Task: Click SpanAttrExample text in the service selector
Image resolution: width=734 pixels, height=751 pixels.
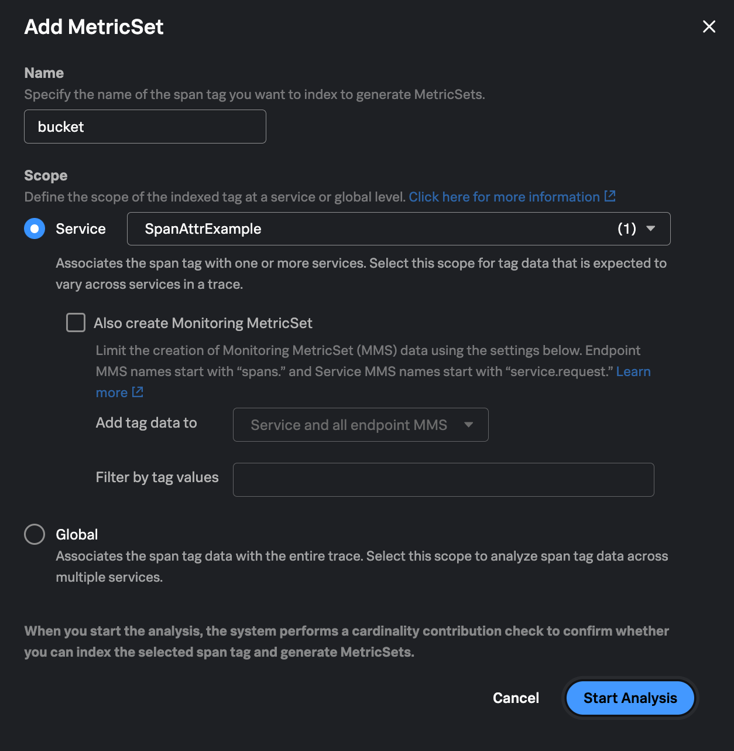Action: (203, 229)
